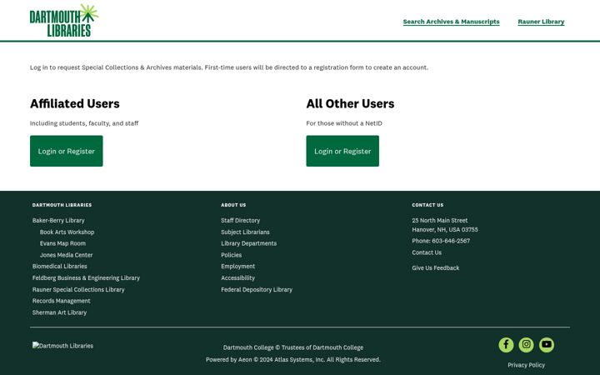Open Accessibility link in footer

point(237,277)
